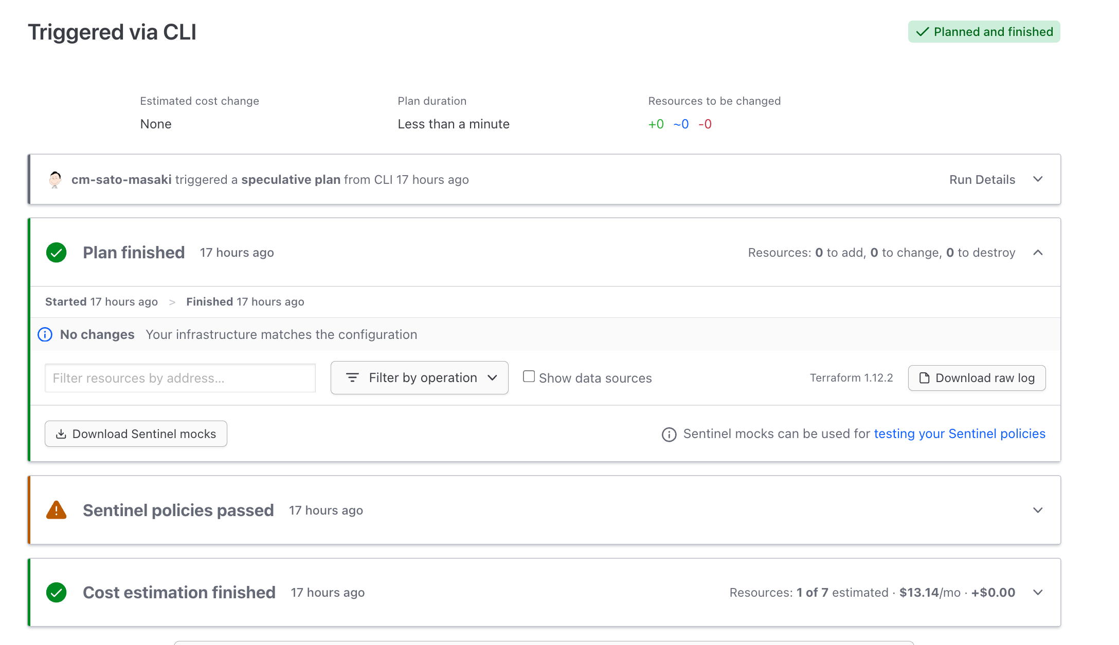Click the cm-sato-masaki username
The image size is (1119, 645).
tap(121, 180)
